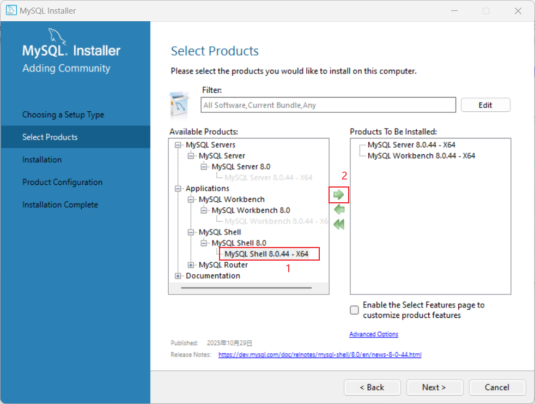Click the Filter text field
The height and width of the screenshot is (404, 535).
328,105
